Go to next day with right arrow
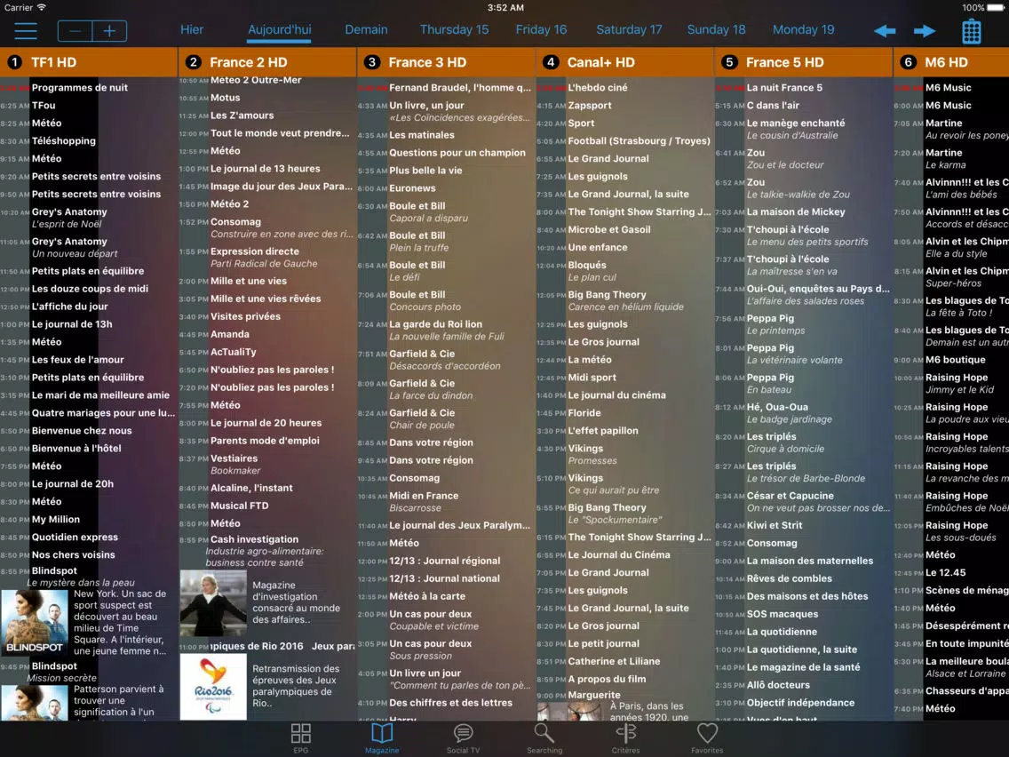This screenshot has height=757, width=1009. [924, 31]
